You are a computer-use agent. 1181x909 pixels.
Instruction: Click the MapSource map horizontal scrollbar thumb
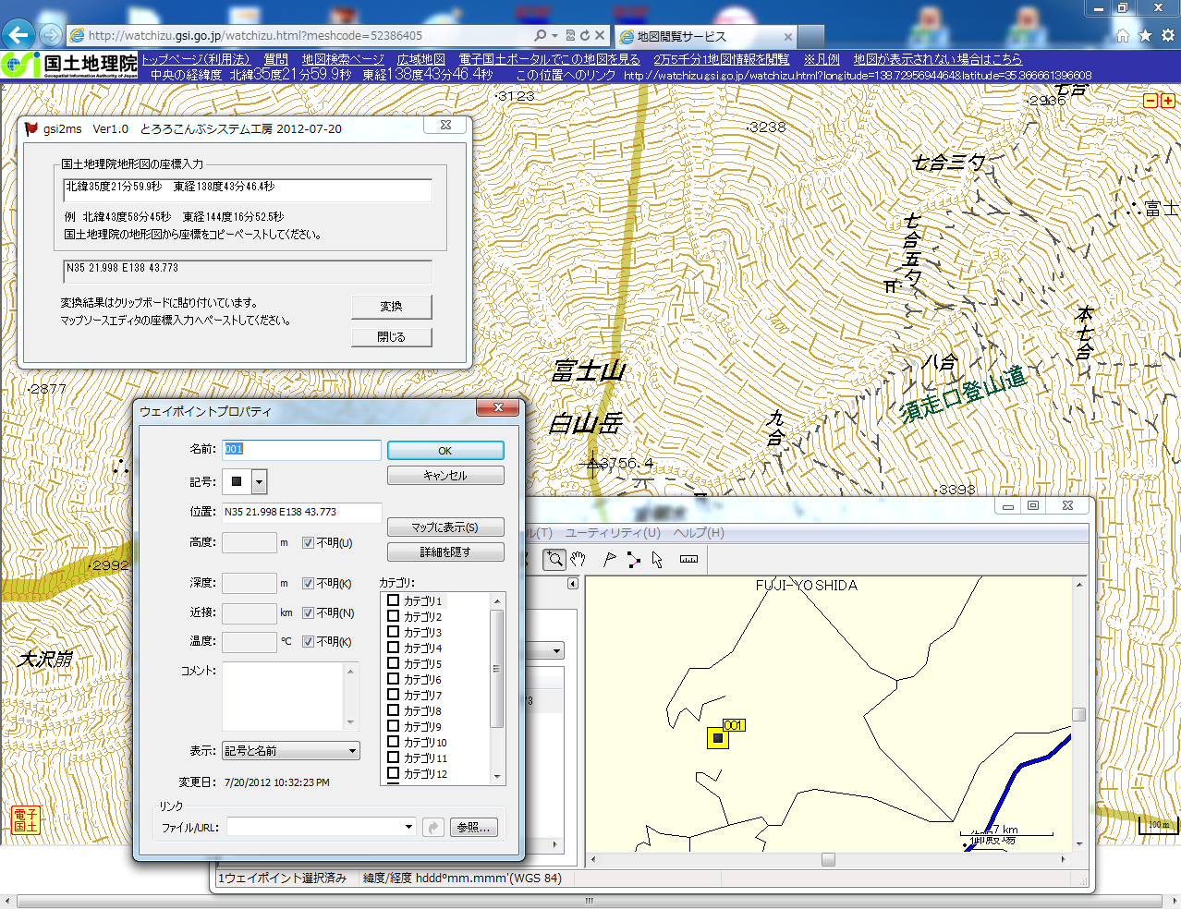828,859
